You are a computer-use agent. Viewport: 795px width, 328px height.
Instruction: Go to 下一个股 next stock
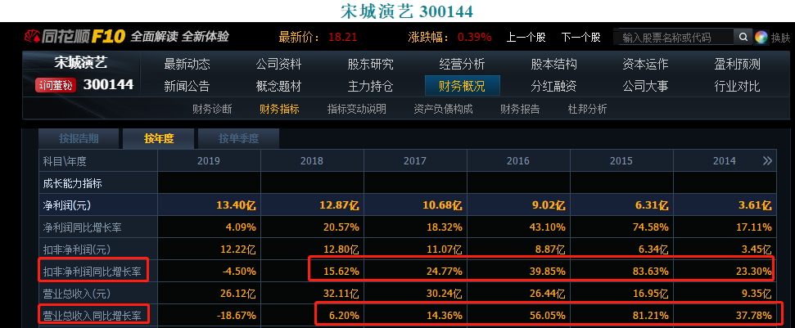[x=580, y=37]
